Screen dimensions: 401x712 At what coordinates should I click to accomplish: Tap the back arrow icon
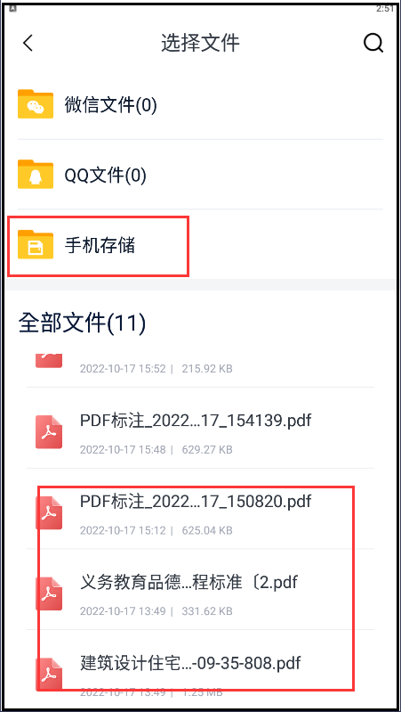pos(28,43)
